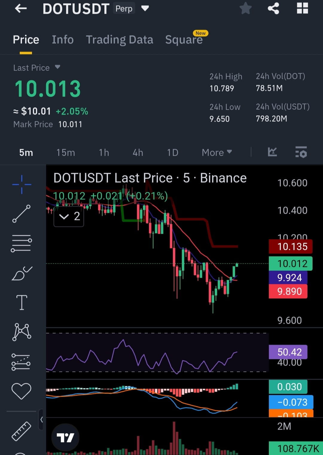Open the horizontal lines drawing tool
Screen dimensions: 323x455
point(21,243)
